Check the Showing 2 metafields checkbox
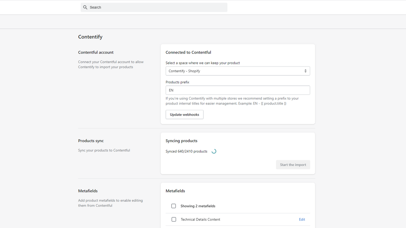Screen dimensions: 406x228 pyautogui.click(x=174, y=206)
